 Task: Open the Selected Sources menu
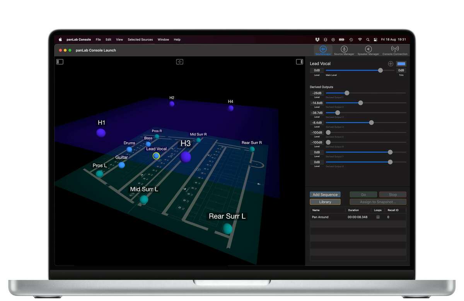coord(140,40)
